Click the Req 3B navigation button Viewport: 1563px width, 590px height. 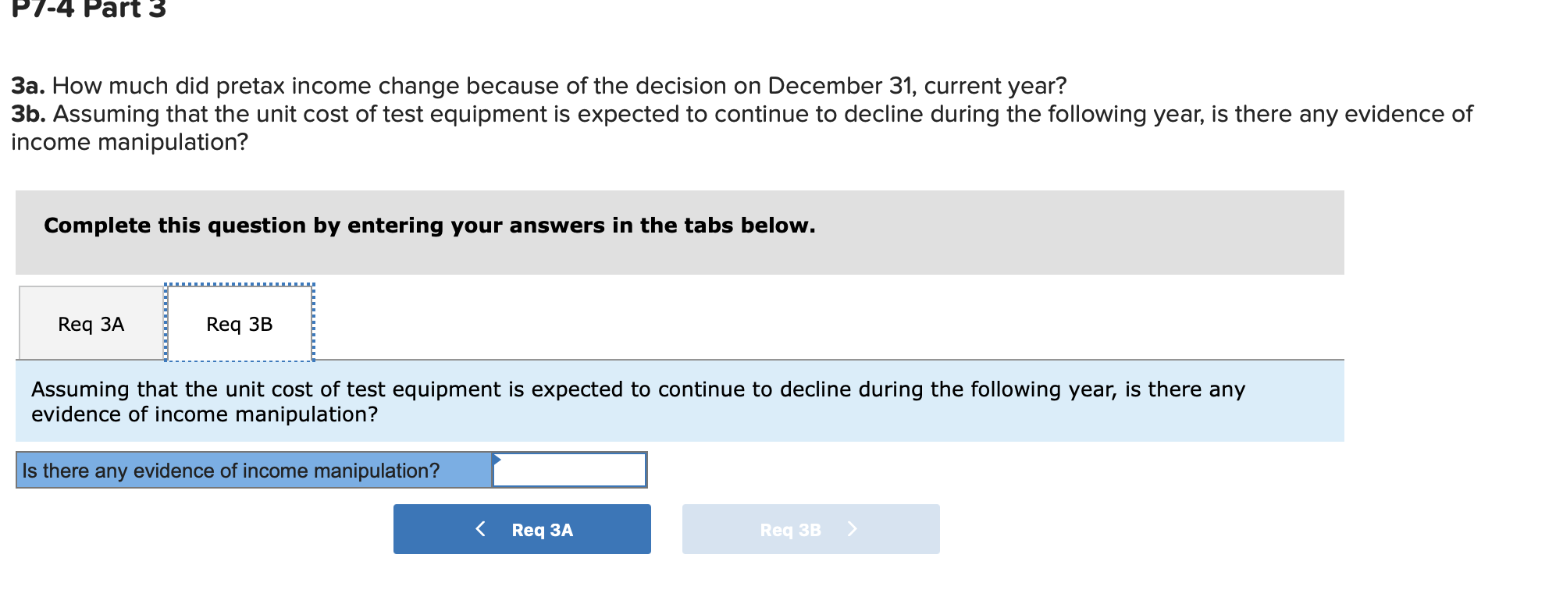[810, 528]
